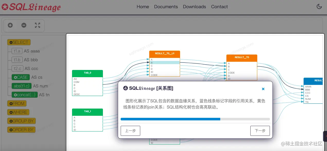The height and width of the screenshot is (151, 327).
Task: Click the 下一步 button in the dialog
Action: (x=260, y=131)
